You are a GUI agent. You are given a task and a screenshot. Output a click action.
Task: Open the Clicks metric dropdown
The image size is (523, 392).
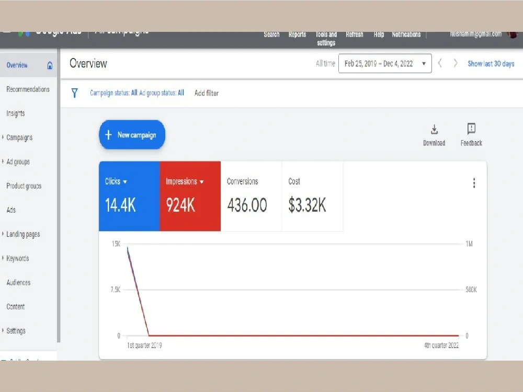tap(116, 181)
